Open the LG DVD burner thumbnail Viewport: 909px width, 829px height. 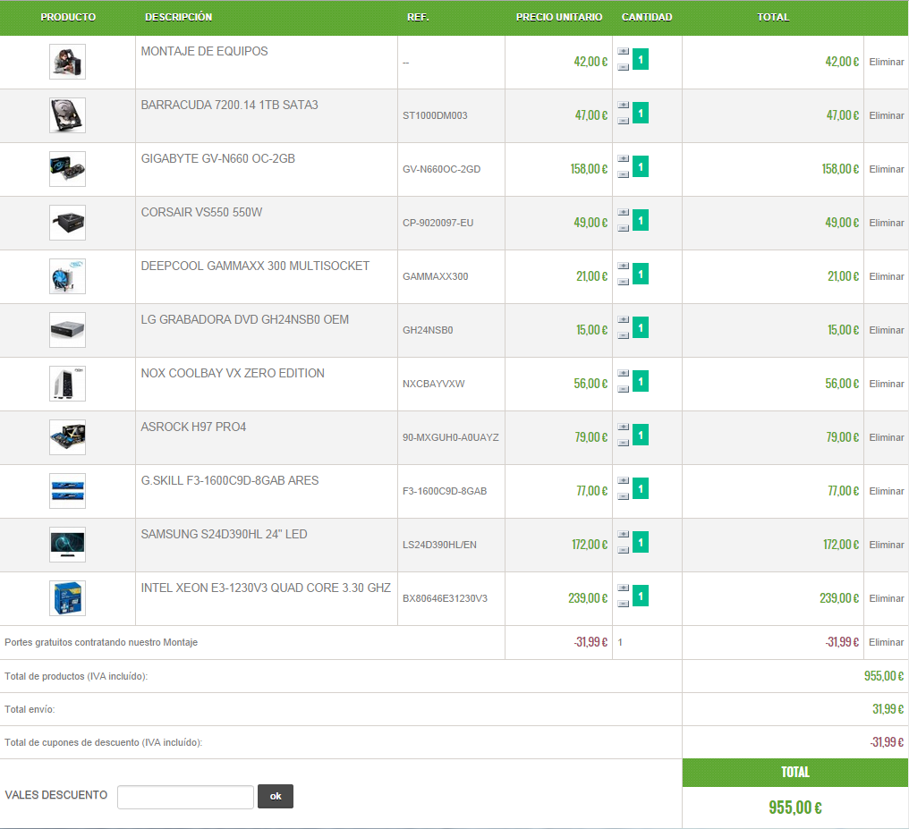67,330
